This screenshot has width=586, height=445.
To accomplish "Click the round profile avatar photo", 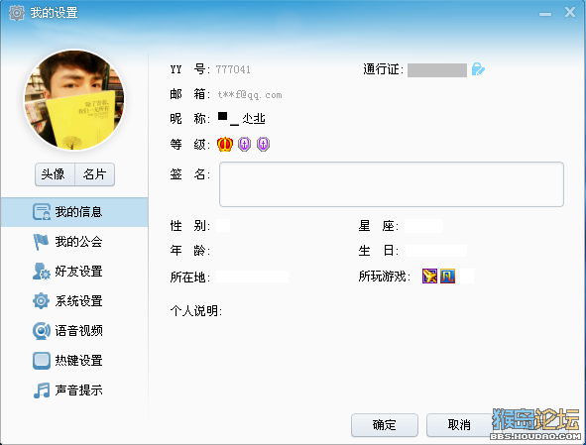I will click(x=74, y=100).
